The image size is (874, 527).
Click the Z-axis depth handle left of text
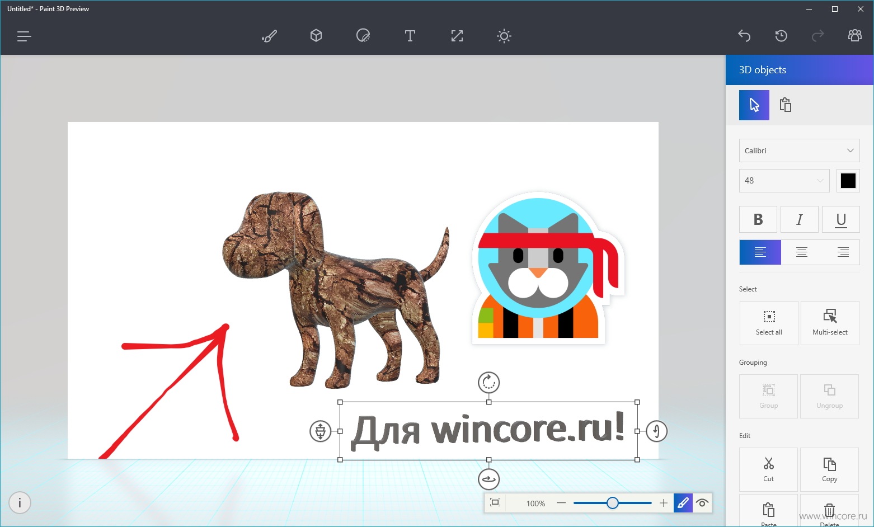[320, 431]
